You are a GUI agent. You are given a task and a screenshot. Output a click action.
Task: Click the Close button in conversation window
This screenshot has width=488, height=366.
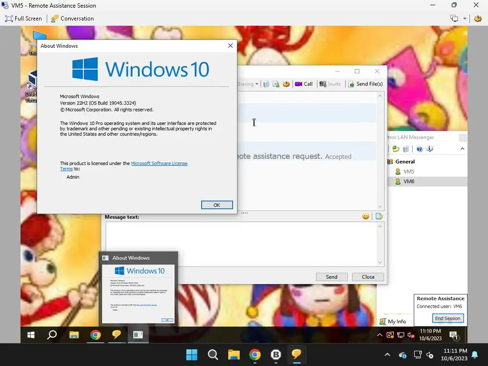point(368,277)
